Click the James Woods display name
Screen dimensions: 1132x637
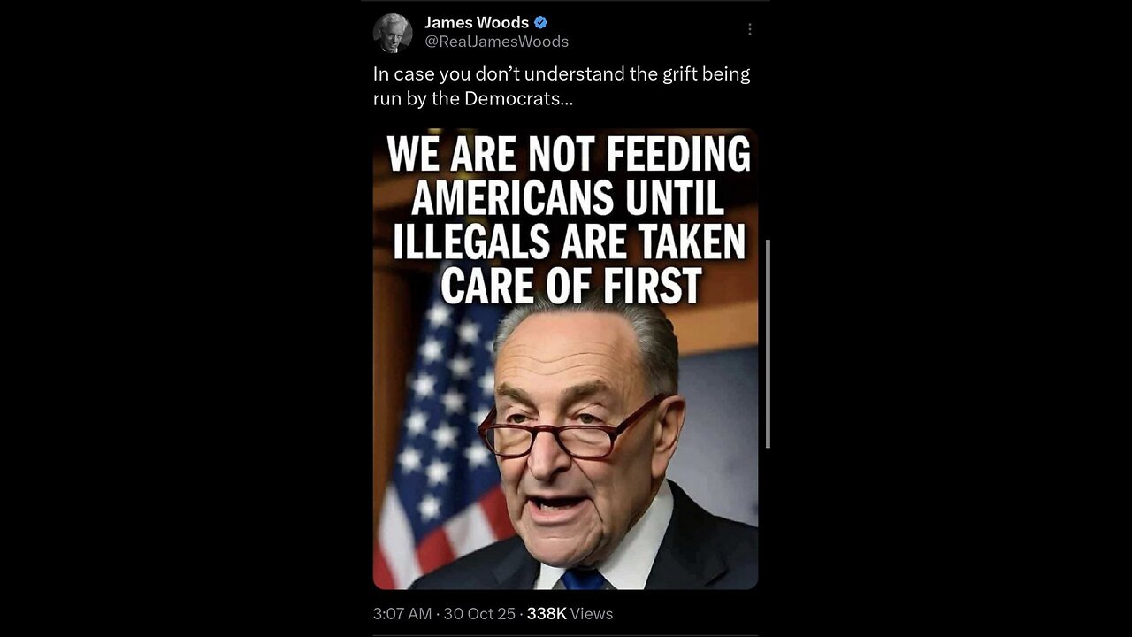477,22
